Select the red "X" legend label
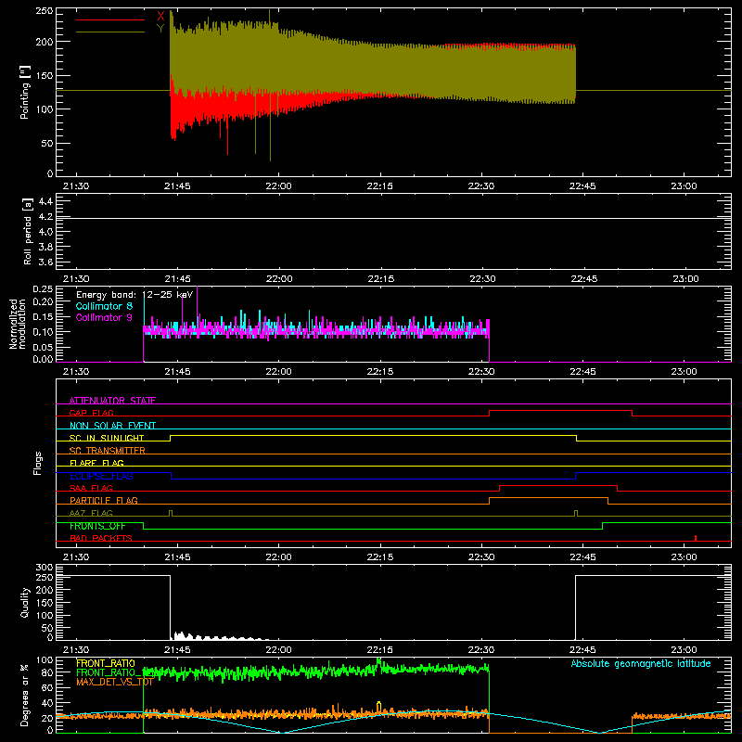The width and height of the screenshot is (742, 742). [x=160, y=16]
